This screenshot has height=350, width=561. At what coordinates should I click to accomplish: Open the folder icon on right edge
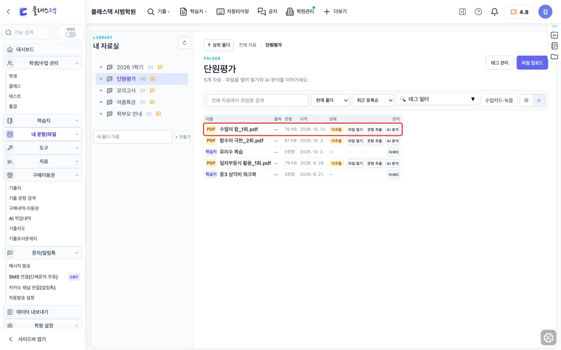point(554,57)
